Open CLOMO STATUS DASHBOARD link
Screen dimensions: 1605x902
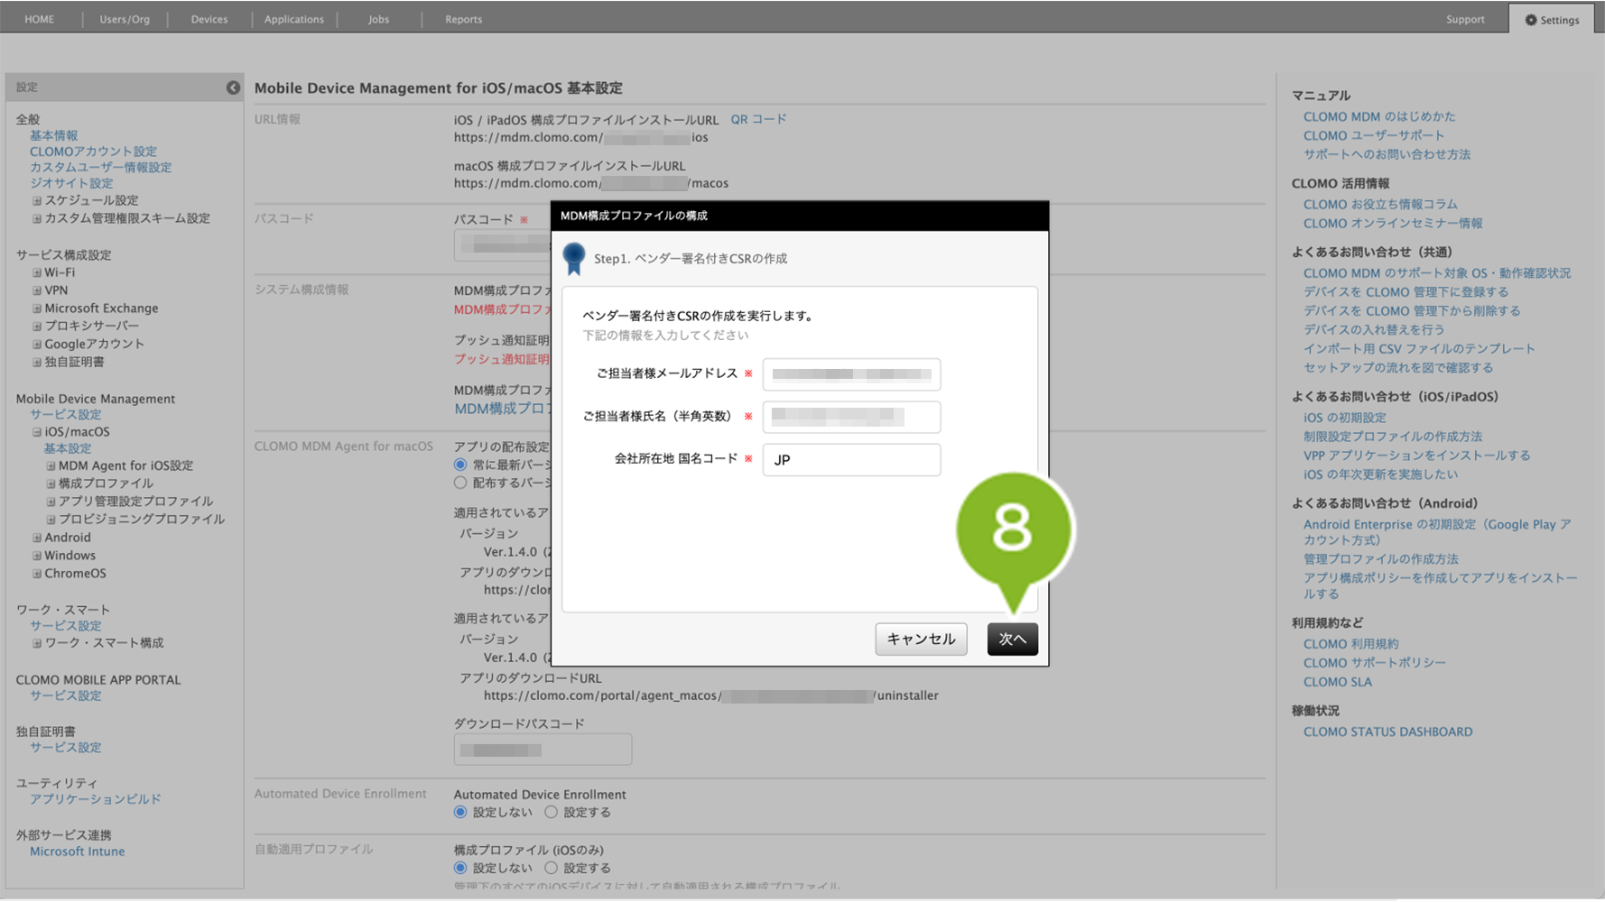click(x=1387, y=732)
